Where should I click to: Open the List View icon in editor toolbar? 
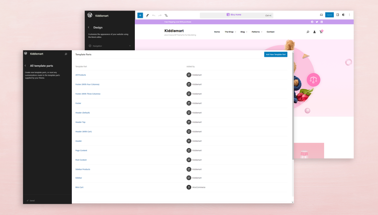(166, 16)
